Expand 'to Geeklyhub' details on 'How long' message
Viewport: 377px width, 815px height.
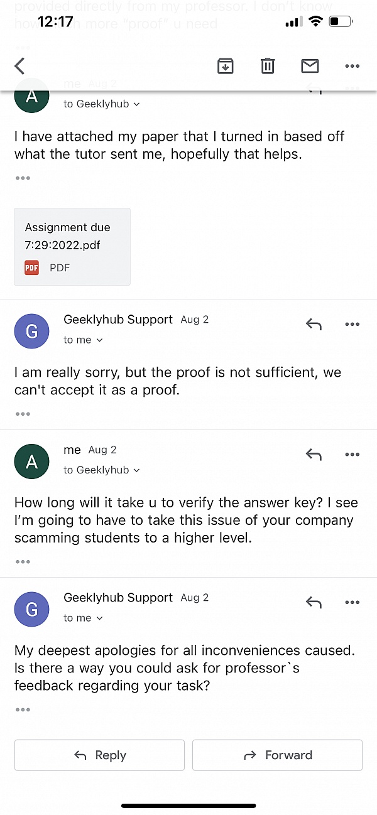click(101, 470)
